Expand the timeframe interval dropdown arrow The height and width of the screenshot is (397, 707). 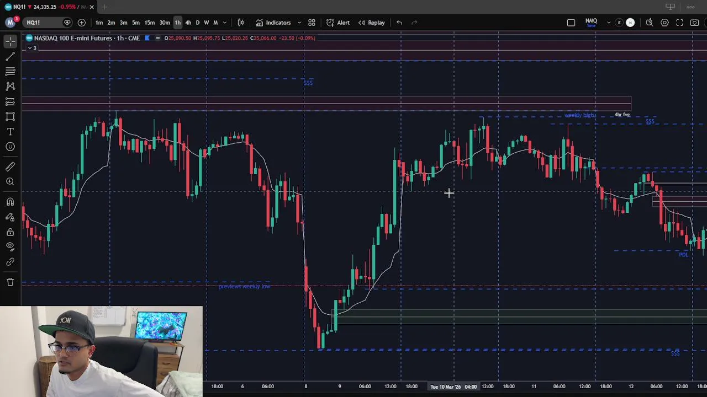click(x=224, y=23)
